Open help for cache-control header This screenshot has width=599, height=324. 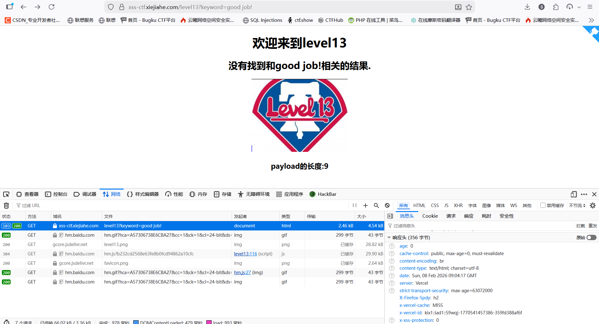pyautogui.click(x=392, y=254)
